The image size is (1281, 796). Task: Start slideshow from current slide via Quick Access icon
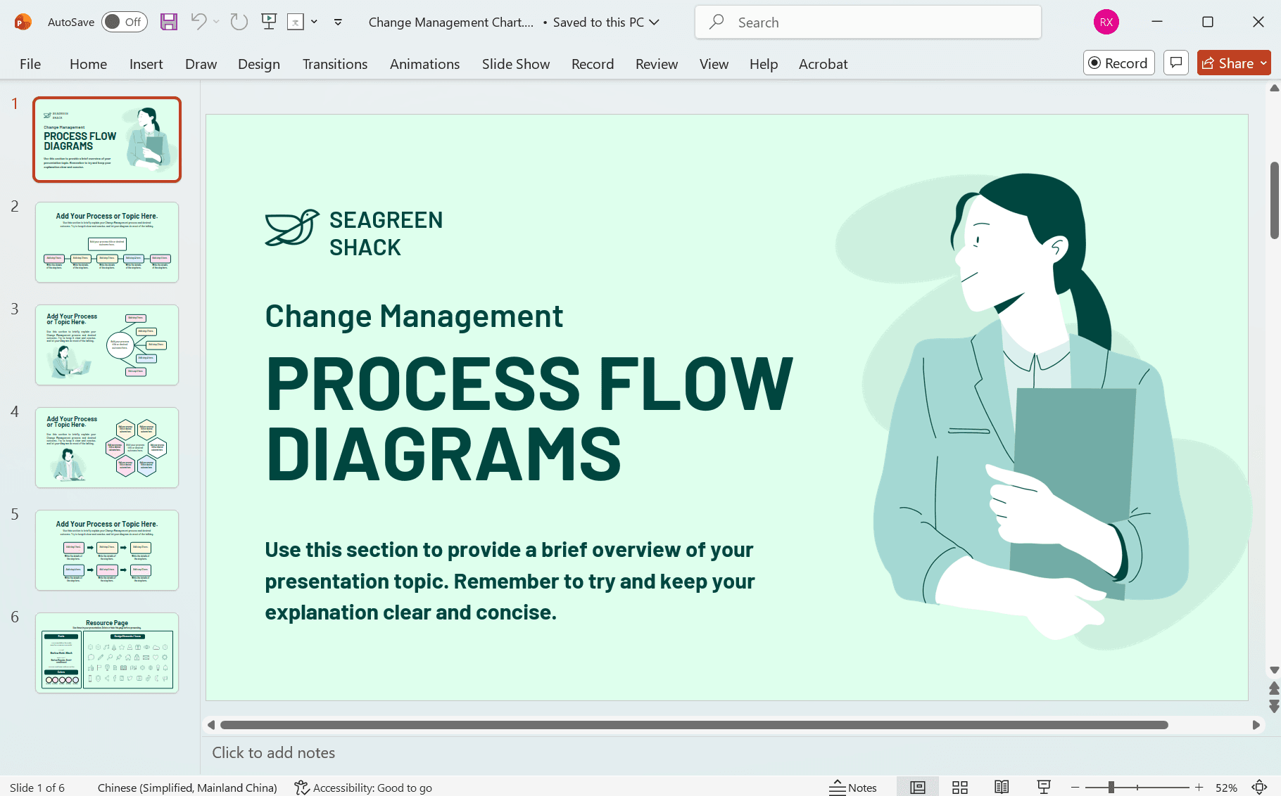[x=268, y=22]
